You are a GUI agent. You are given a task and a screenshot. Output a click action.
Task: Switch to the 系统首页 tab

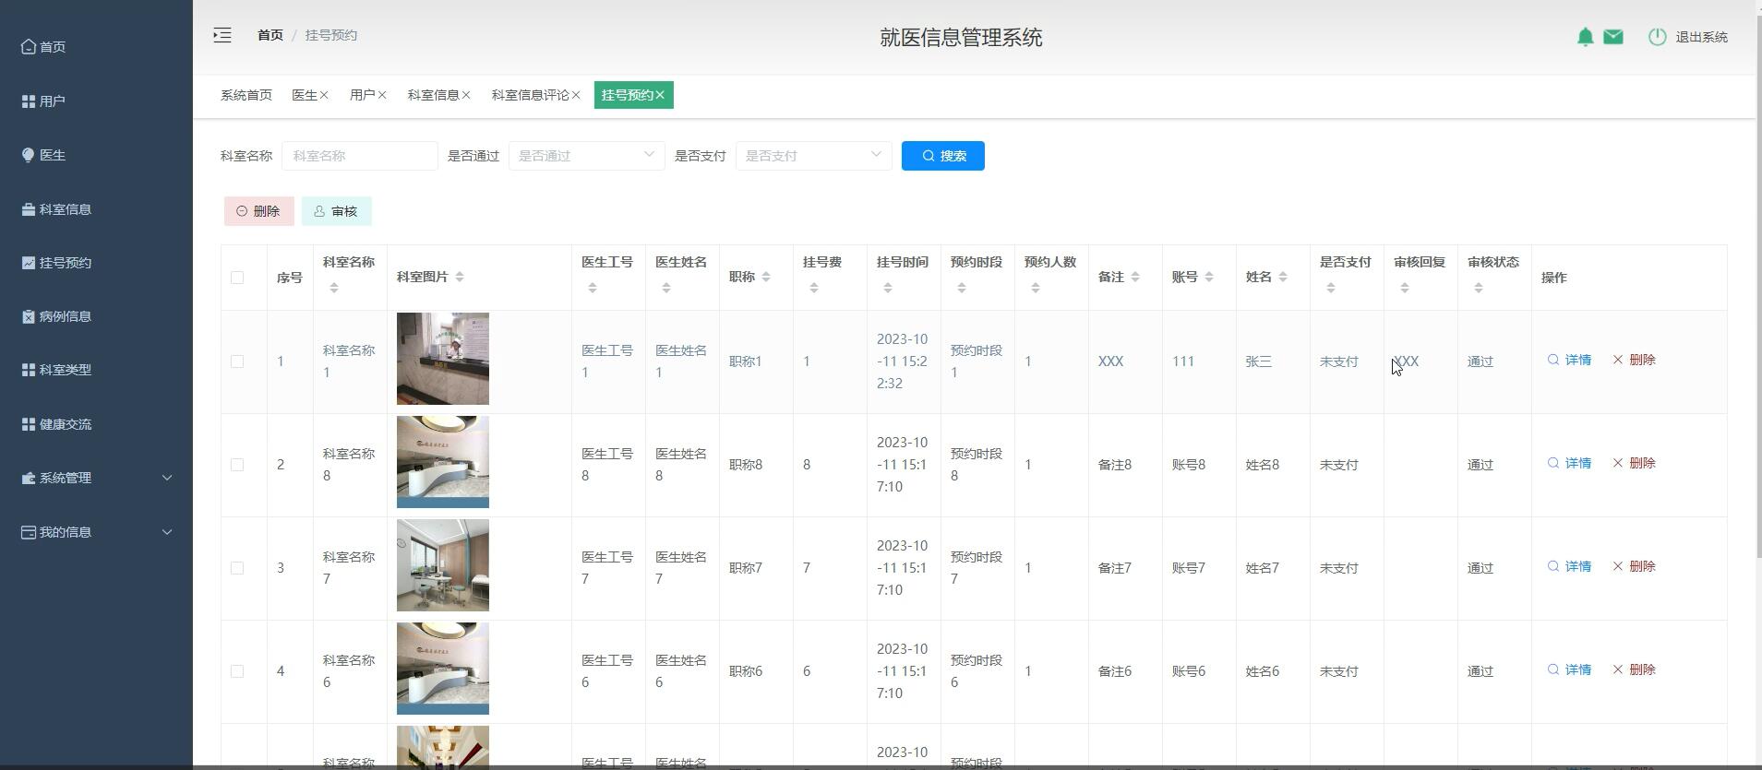click(x=246, y=95)
